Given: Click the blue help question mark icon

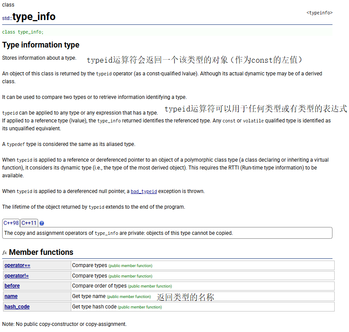Looking at the screenshot, I should coord(42,223).
